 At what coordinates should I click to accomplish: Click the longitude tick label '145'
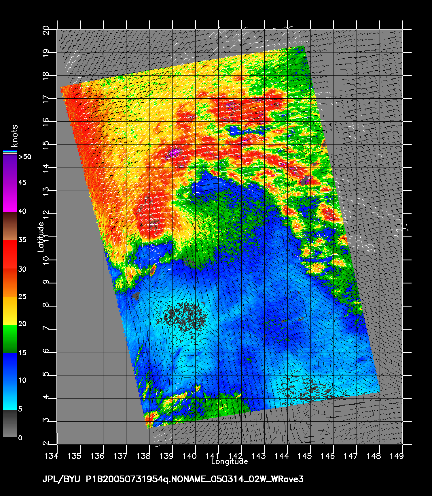point(305,456)
